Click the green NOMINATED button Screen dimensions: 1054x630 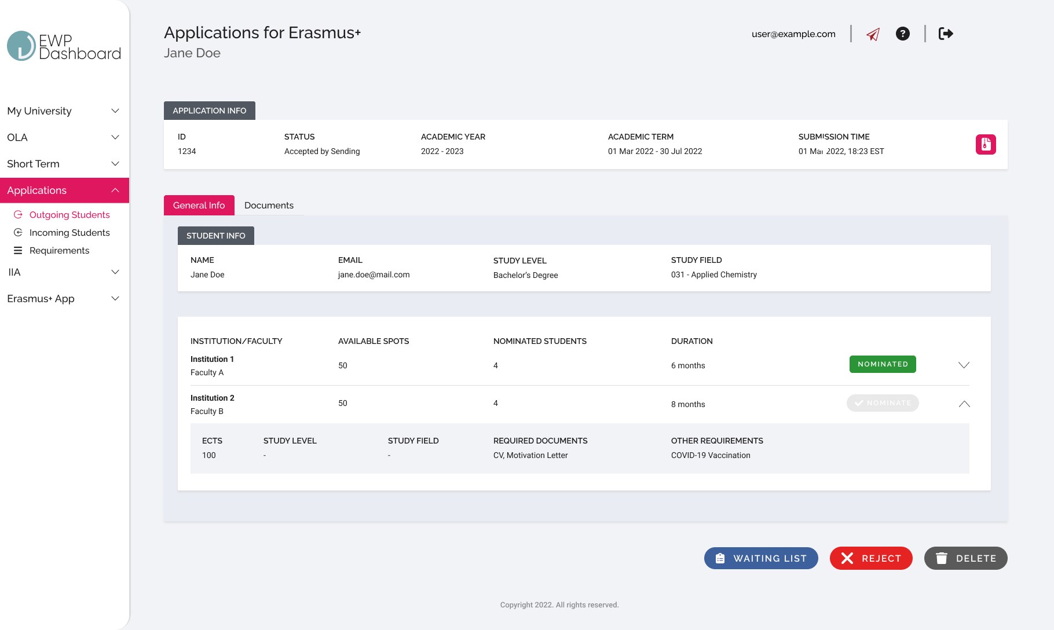point(883,364)
